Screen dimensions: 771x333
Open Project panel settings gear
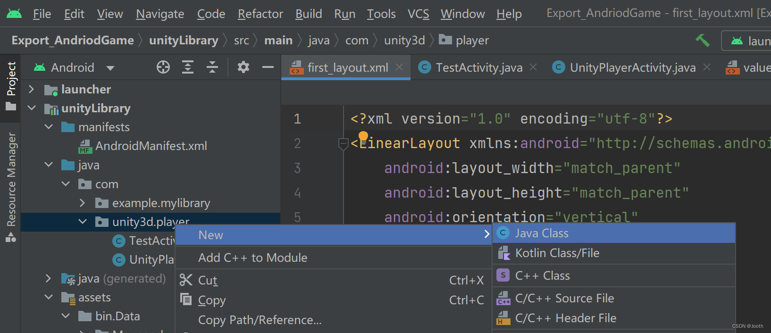pyautogui.click(x=243, y=67)
